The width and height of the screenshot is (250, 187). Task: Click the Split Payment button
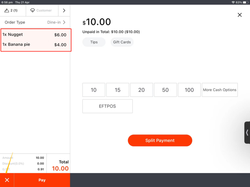pyautogui.click(x=160, y=140)
